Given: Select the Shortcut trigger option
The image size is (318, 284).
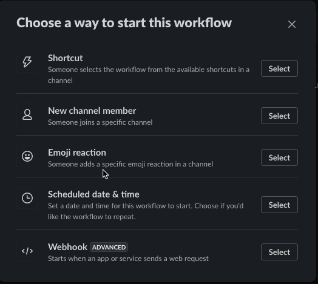Looking at the screenshot, I should [279, 68].
